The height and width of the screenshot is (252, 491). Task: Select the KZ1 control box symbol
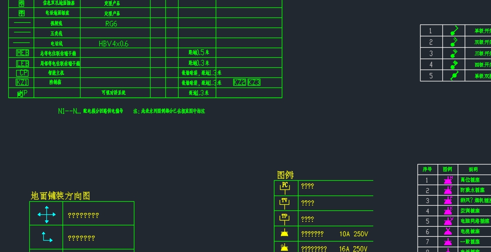(22, 82)
